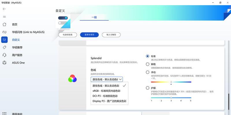Click level 1 on eye care scale
231x115 pixels.
pyautogui.click(x=152, y=101)
